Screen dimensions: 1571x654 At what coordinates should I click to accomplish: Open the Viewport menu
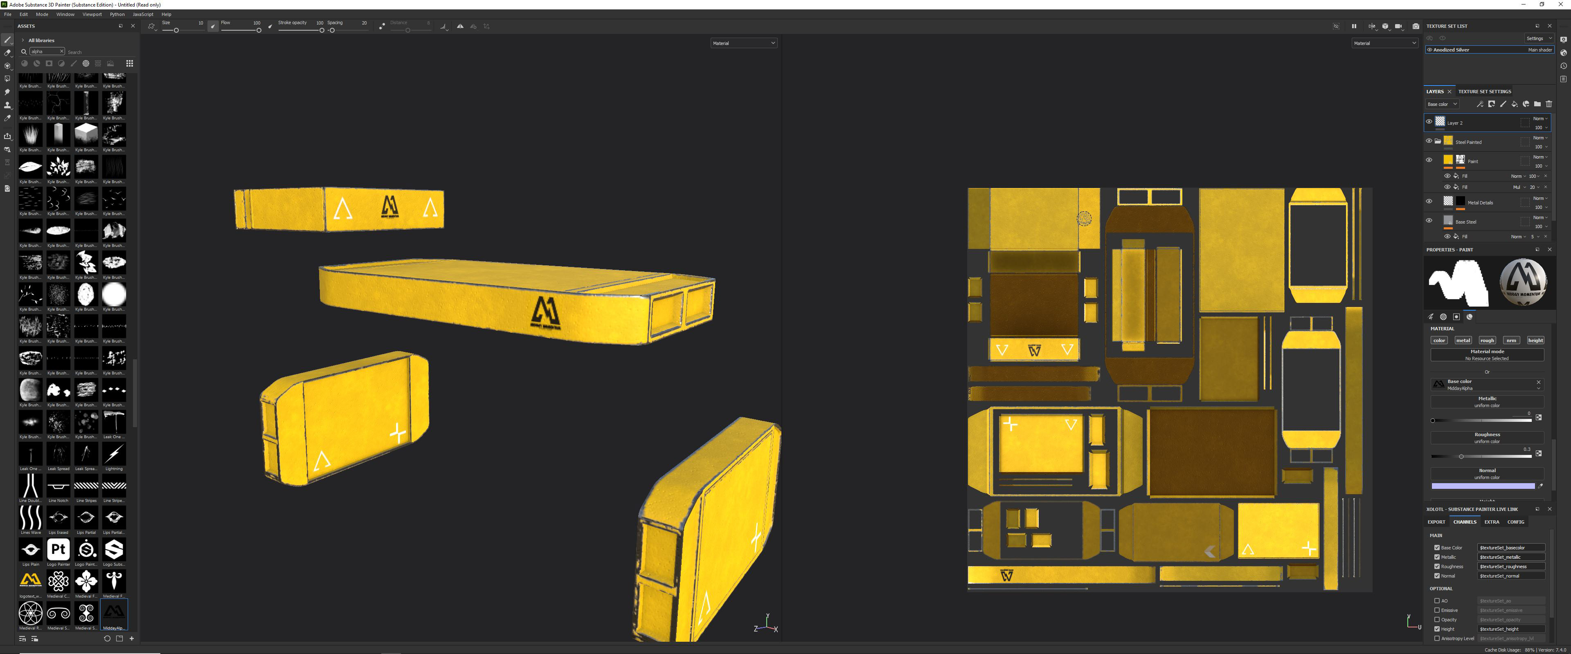click(x=92, y=14)
